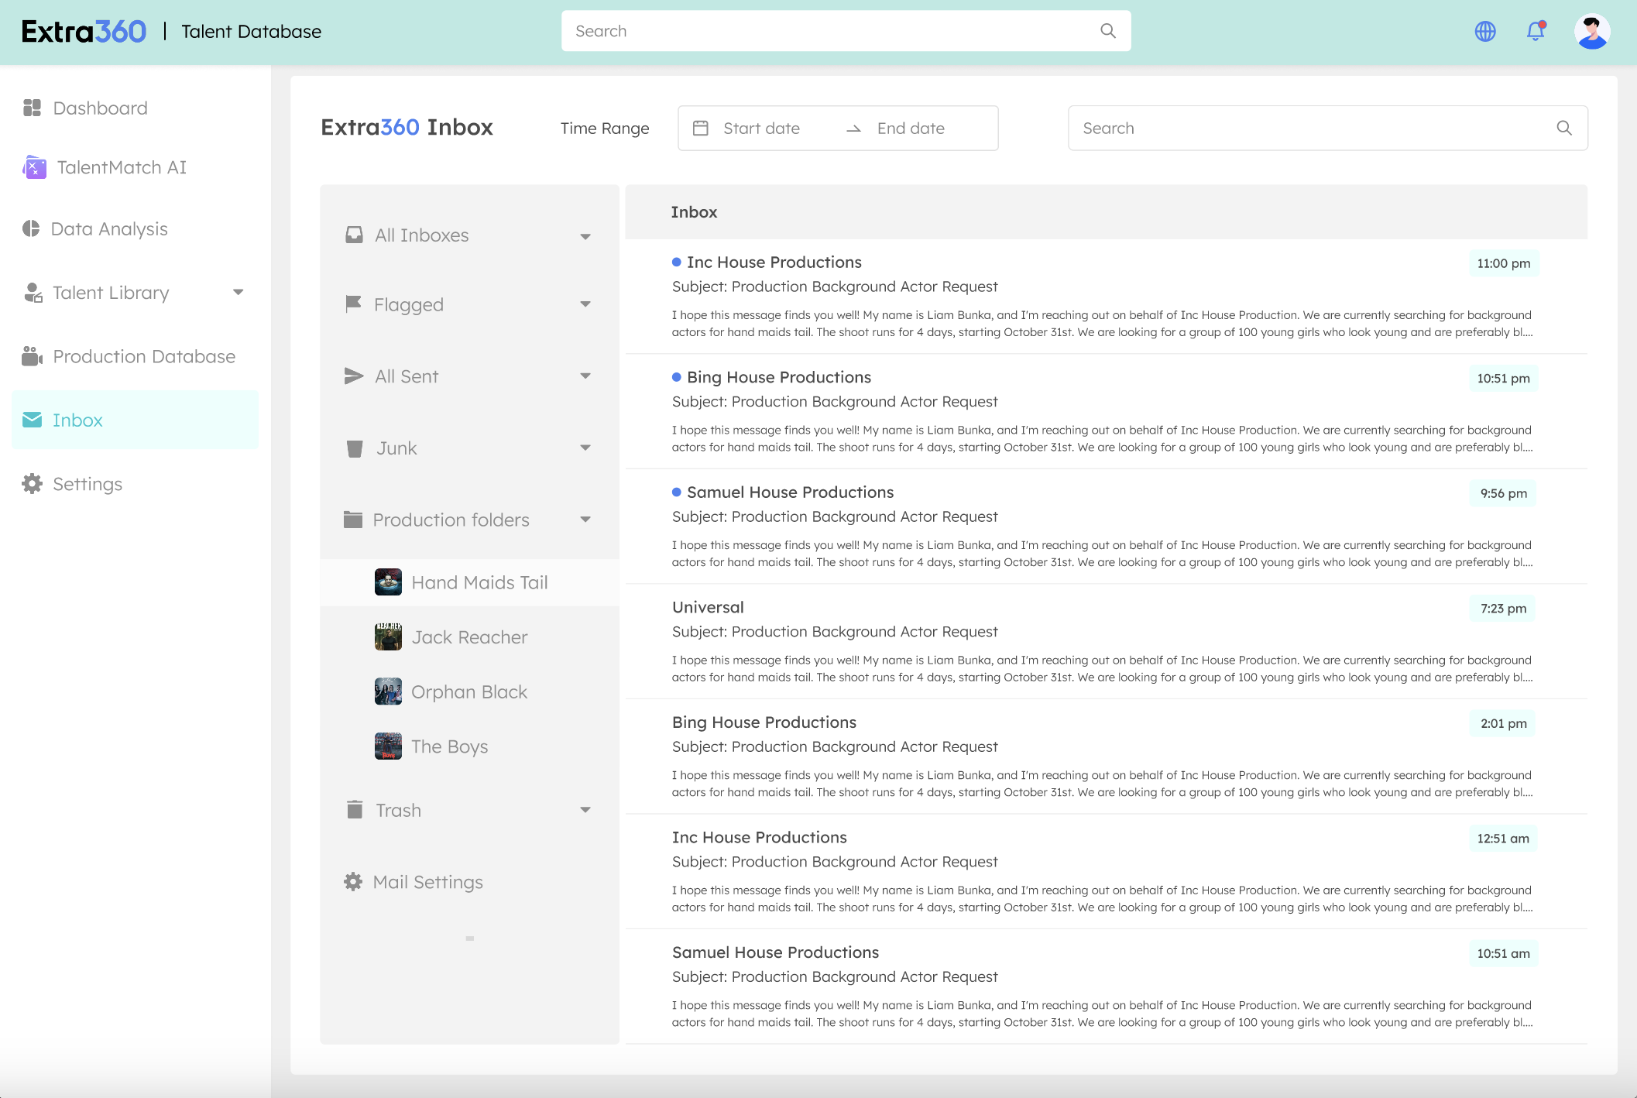Select Inbox label in sidebar menu
1637x1098 pixels.
pyautogui.click(x=77, y=420)
